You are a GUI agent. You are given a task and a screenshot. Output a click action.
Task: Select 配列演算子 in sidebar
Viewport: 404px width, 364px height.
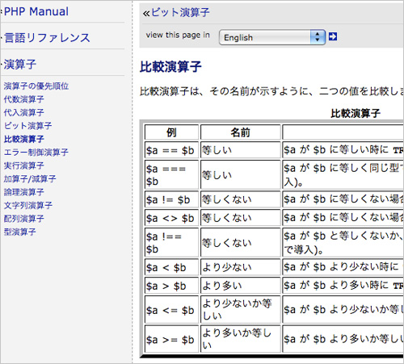click(x=23, y=219)
